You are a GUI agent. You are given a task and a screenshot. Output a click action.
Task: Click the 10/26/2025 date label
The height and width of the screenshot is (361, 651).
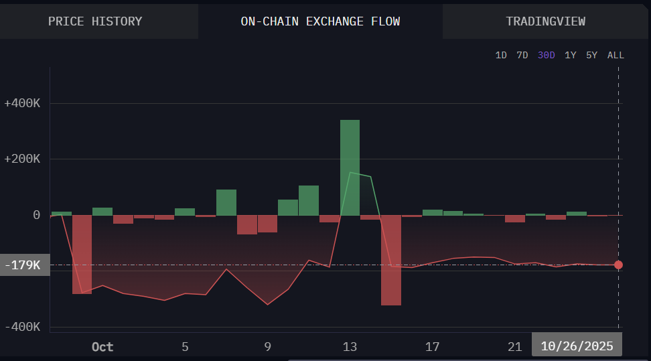click(x=577, y=346)
